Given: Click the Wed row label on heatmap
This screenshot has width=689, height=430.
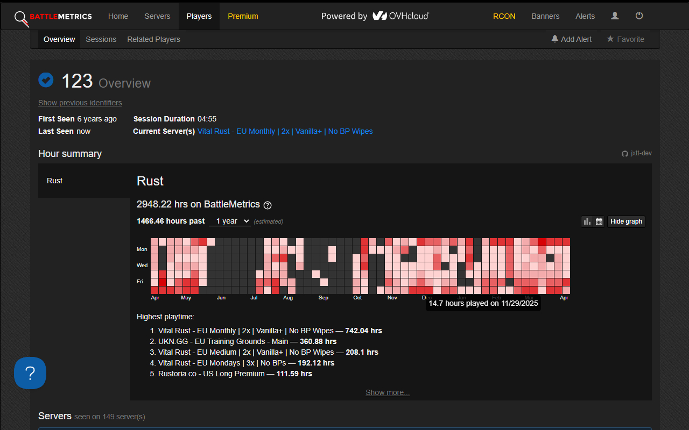Looking at the screenshot, I should pyautogui.click(x=142, y=266).
